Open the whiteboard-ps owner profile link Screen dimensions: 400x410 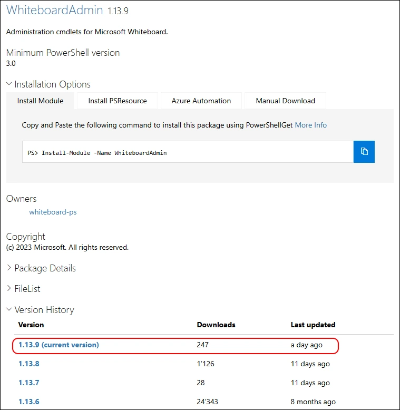click(53, 212)
